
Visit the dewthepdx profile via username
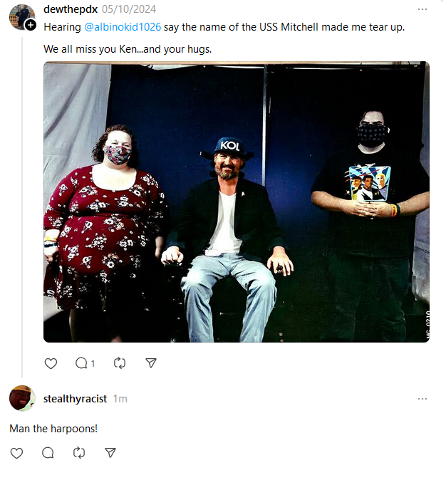click(71, 9)
